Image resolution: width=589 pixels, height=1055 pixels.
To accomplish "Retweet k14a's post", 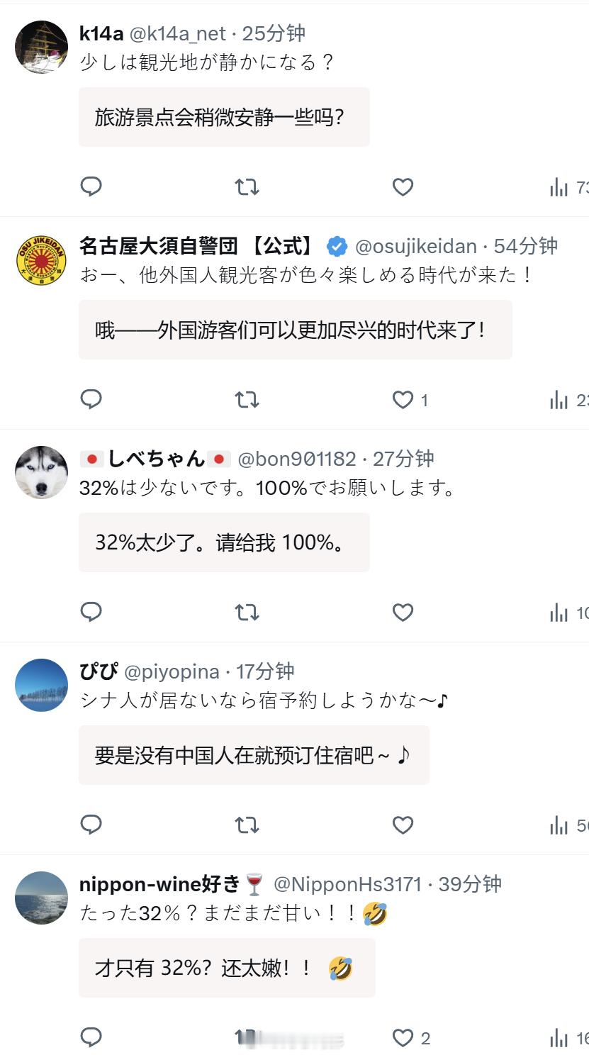I will pos(247,187).
